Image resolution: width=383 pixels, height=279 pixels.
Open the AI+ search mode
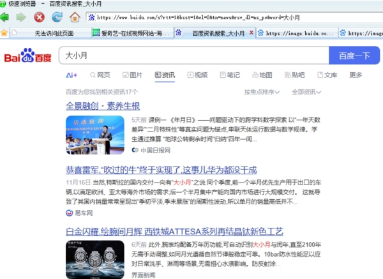tap(71, 75)
